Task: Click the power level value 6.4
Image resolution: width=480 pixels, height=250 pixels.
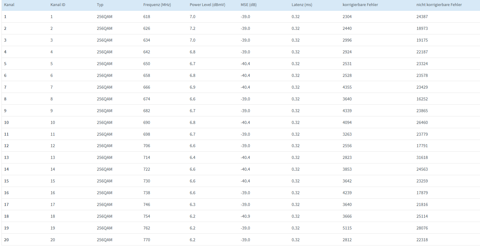Action: (x=193, y=157)
